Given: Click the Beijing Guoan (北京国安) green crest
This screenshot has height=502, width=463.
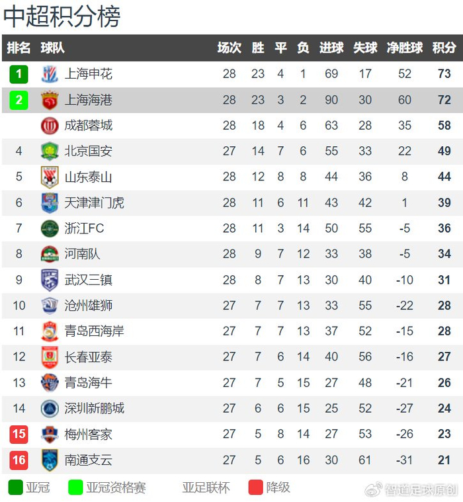Looking at the screenshot, I should coord(50,151).
